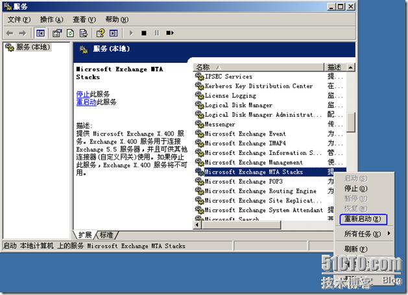
Task: Click the Stop Service square icon
Action: [x=144, y=33]
